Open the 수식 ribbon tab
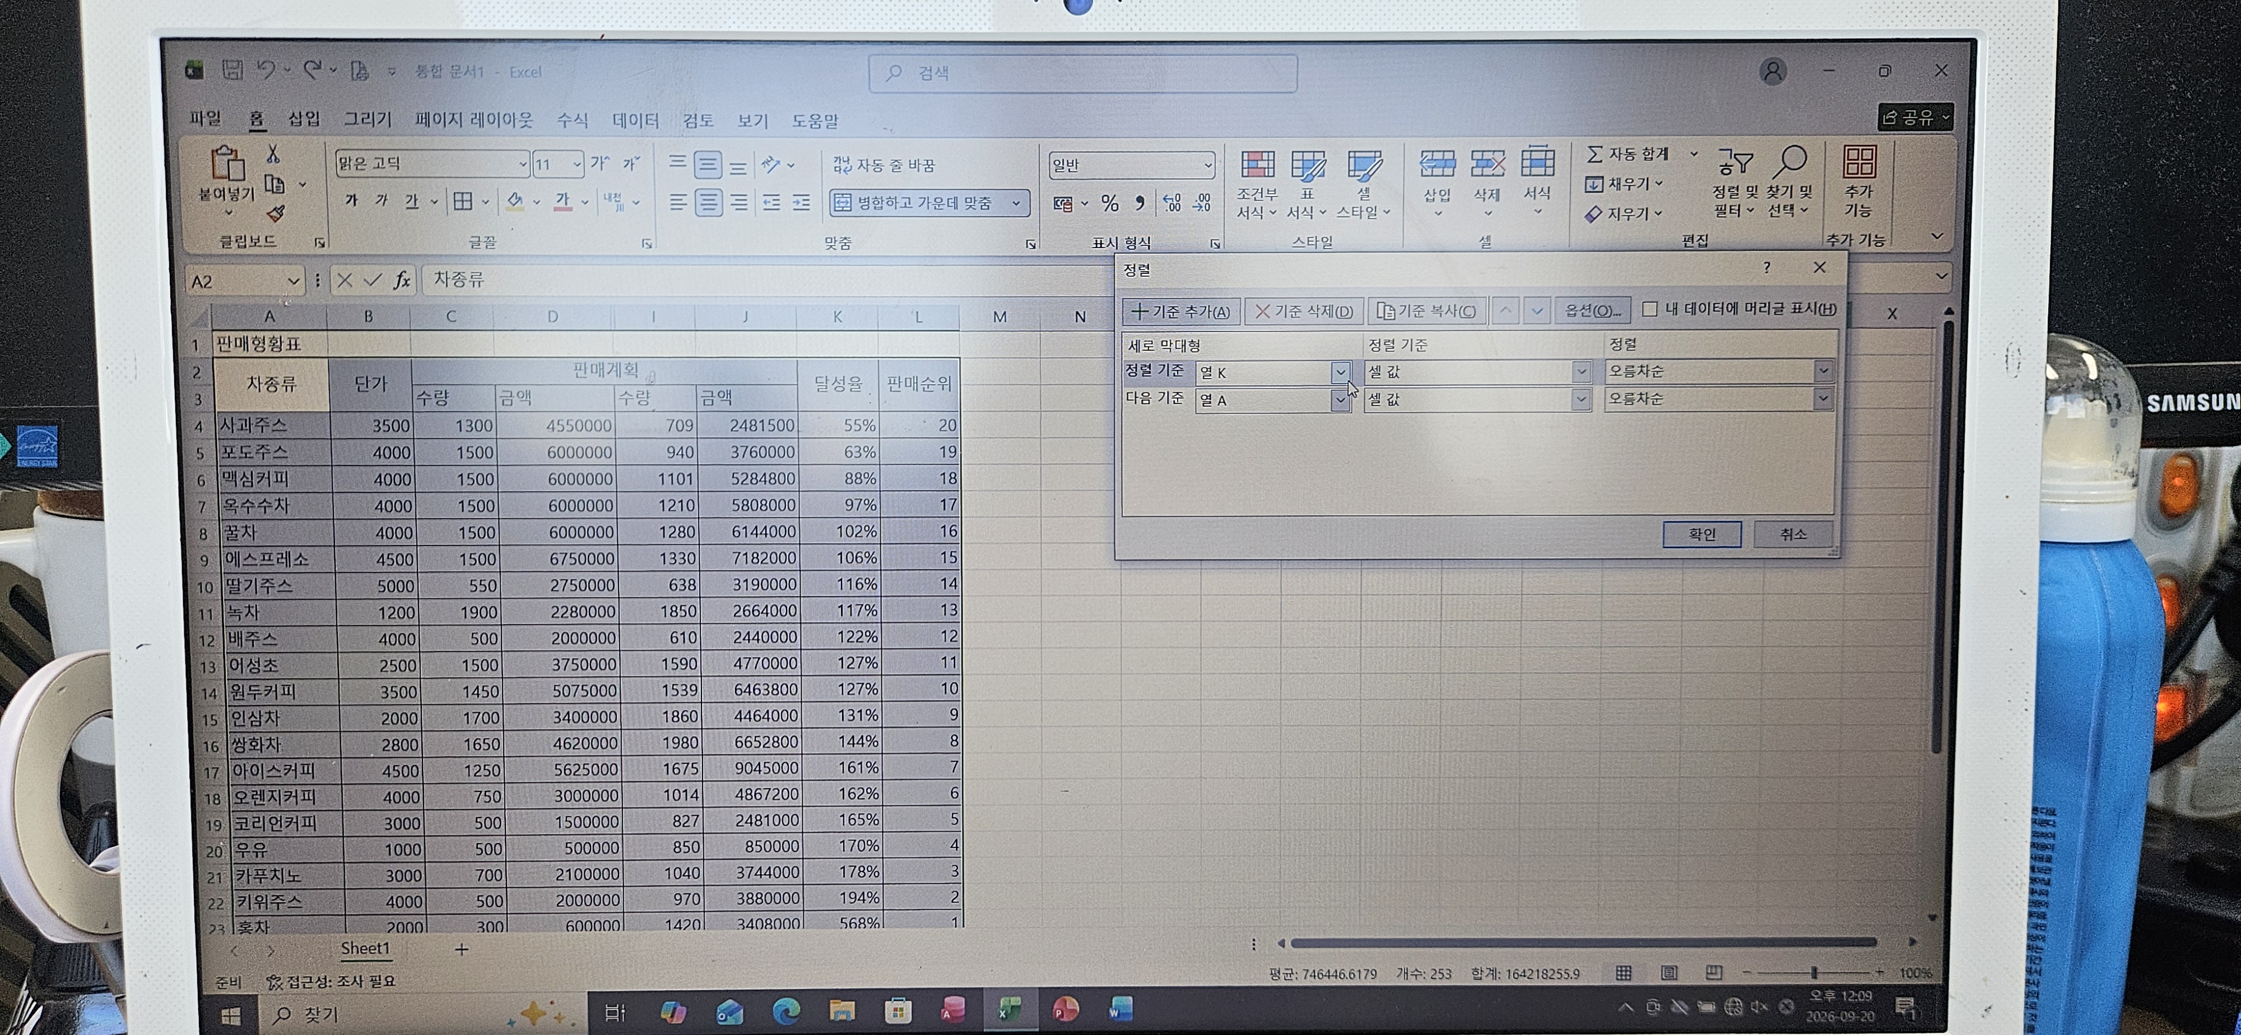2241x1035 pixels. click(x=571, y=121)
